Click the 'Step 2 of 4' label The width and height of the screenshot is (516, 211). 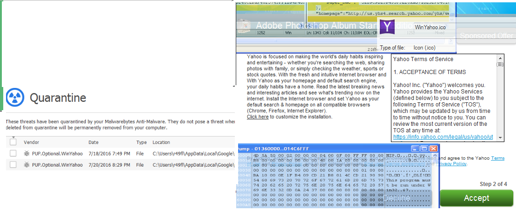coord(493,184)
